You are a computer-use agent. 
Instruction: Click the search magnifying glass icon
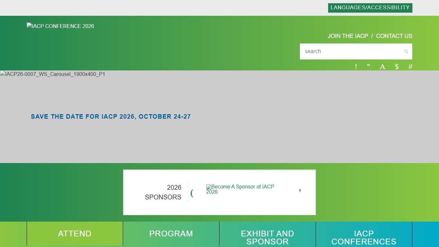pyautogui.click(x=406, y=51)
